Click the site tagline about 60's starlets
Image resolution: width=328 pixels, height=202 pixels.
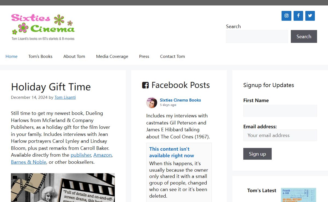43,39
